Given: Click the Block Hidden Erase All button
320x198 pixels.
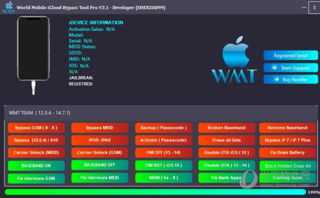Looking at the screenshot, I should click(288, 166).
